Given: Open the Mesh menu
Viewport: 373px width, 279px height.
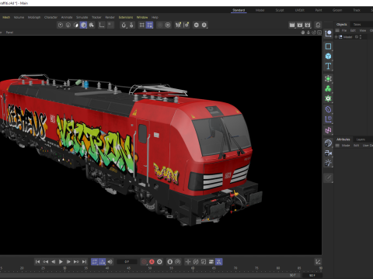Looking at the screenshot, I should tap(6, 17).
